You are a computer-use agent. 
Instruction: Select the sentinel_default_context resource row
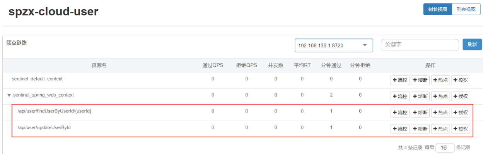(242, 80)
